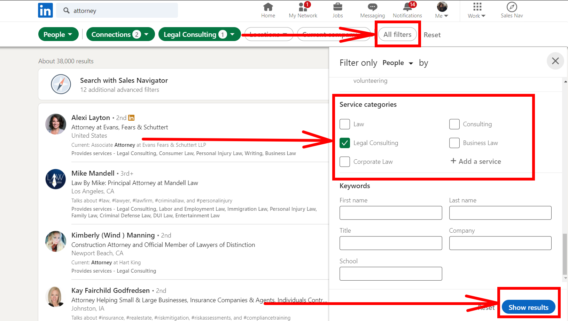Click Add a service link
This screenshot has height=321, width=568.
476,161
